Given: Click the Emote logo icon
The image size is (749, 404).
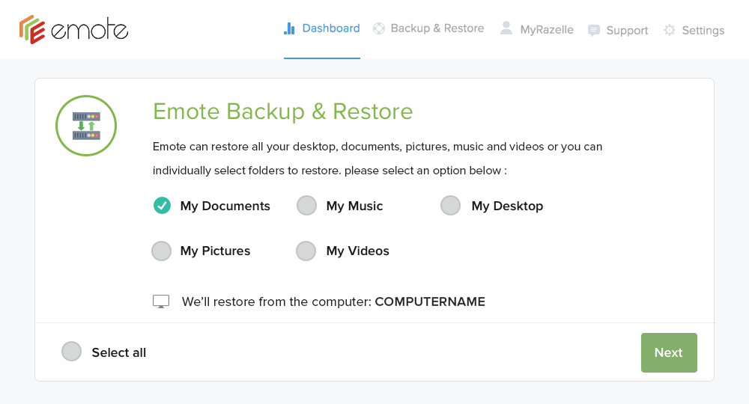Looking at the screenshot, I should [32, 29].
